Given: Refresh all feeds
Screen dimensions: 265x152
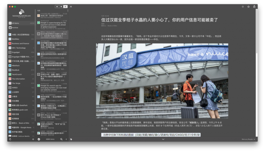Looking at the screenshot, I should tap(10, 139).
